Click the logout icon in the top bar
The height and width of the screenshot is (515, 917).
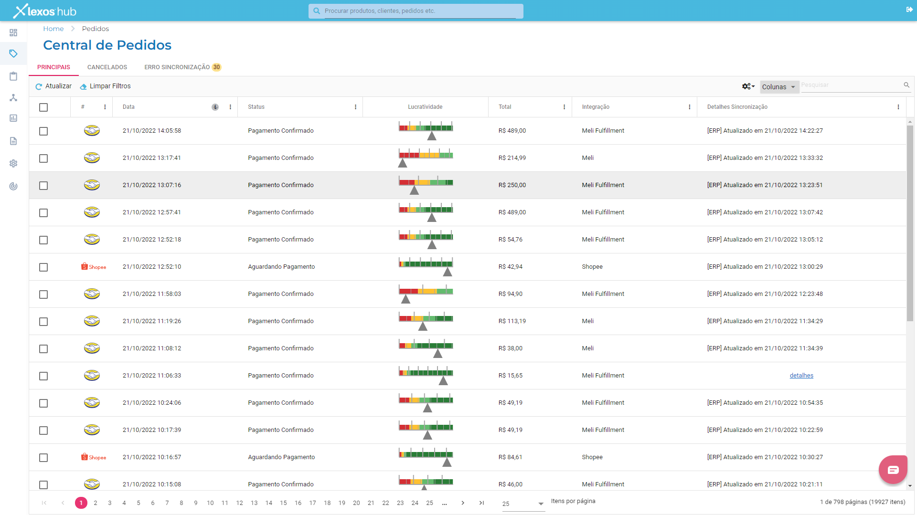(909, 10)
